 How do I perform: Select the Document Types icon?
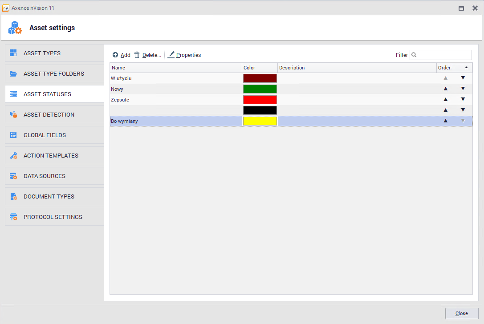(x=13, y=197)
